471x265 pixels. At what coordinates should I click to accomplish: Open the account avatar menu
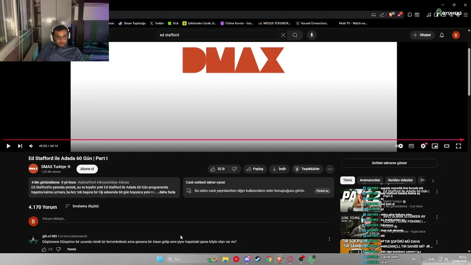tap(456, 35)
